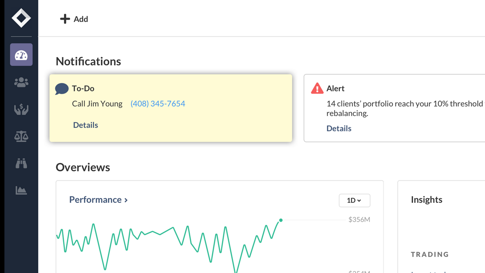Image resolution: width=485 pixels, height=273 pixels.
Task: Open the balance scale rebalancing icon
Action: 21,136
